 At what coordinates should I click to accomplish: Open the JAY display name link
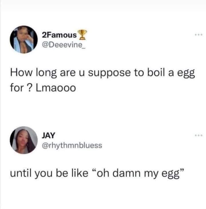48,135
